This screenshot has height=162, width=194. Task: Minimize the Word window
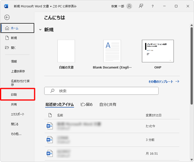[x=165, y=6]
